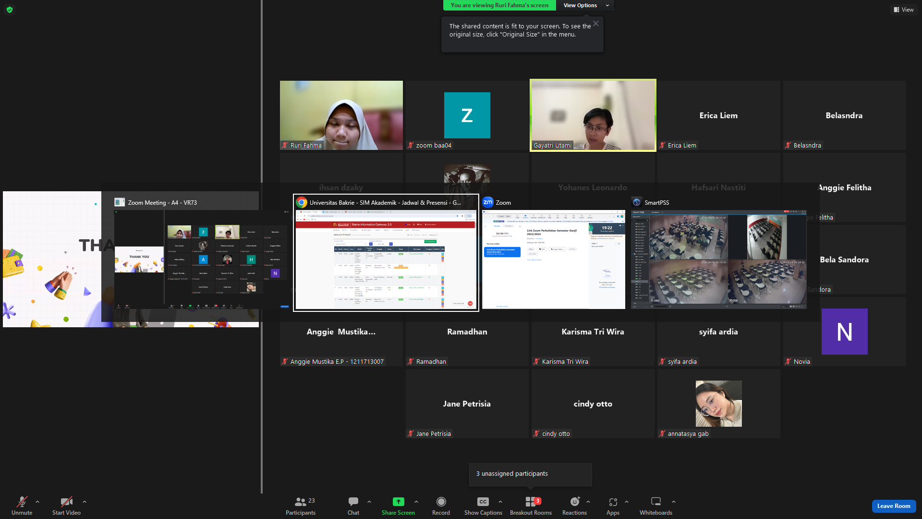Select the Anggie Felitha participant tile name

point(844,187)
